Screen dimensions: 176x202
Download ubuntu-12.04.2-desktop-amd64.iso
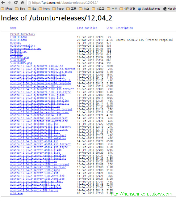click(35, 106)
